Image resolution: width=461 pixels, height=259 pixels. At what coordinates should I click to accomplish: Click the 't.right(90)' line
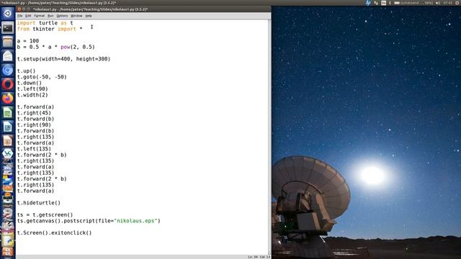click(34, 124)
